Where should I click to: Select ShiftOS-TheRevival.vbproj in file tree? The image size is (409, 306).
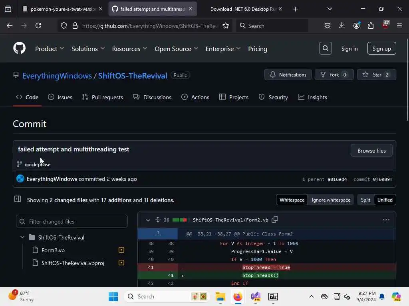pos(73,263)
